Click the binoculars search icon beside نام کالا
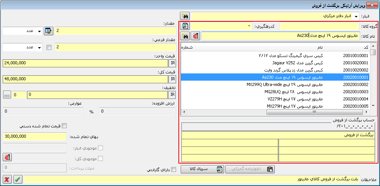380x186 pixels. tap(185, 36)
